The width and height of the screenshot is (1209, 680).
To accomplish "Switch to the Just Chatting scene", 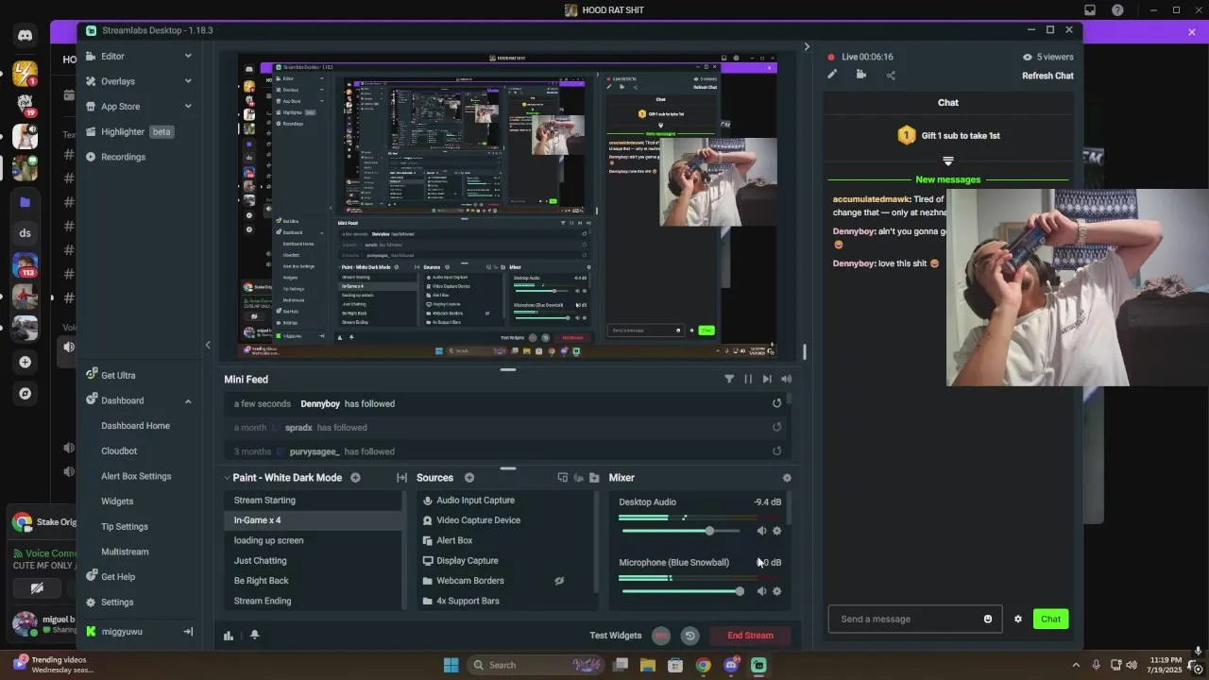I will (x=313, y=561).
